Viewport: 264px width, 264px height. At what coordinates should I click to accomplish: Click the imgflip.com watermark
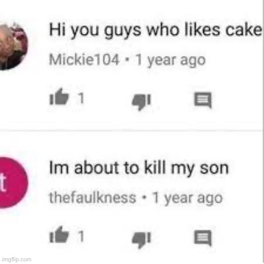(17, 259)
